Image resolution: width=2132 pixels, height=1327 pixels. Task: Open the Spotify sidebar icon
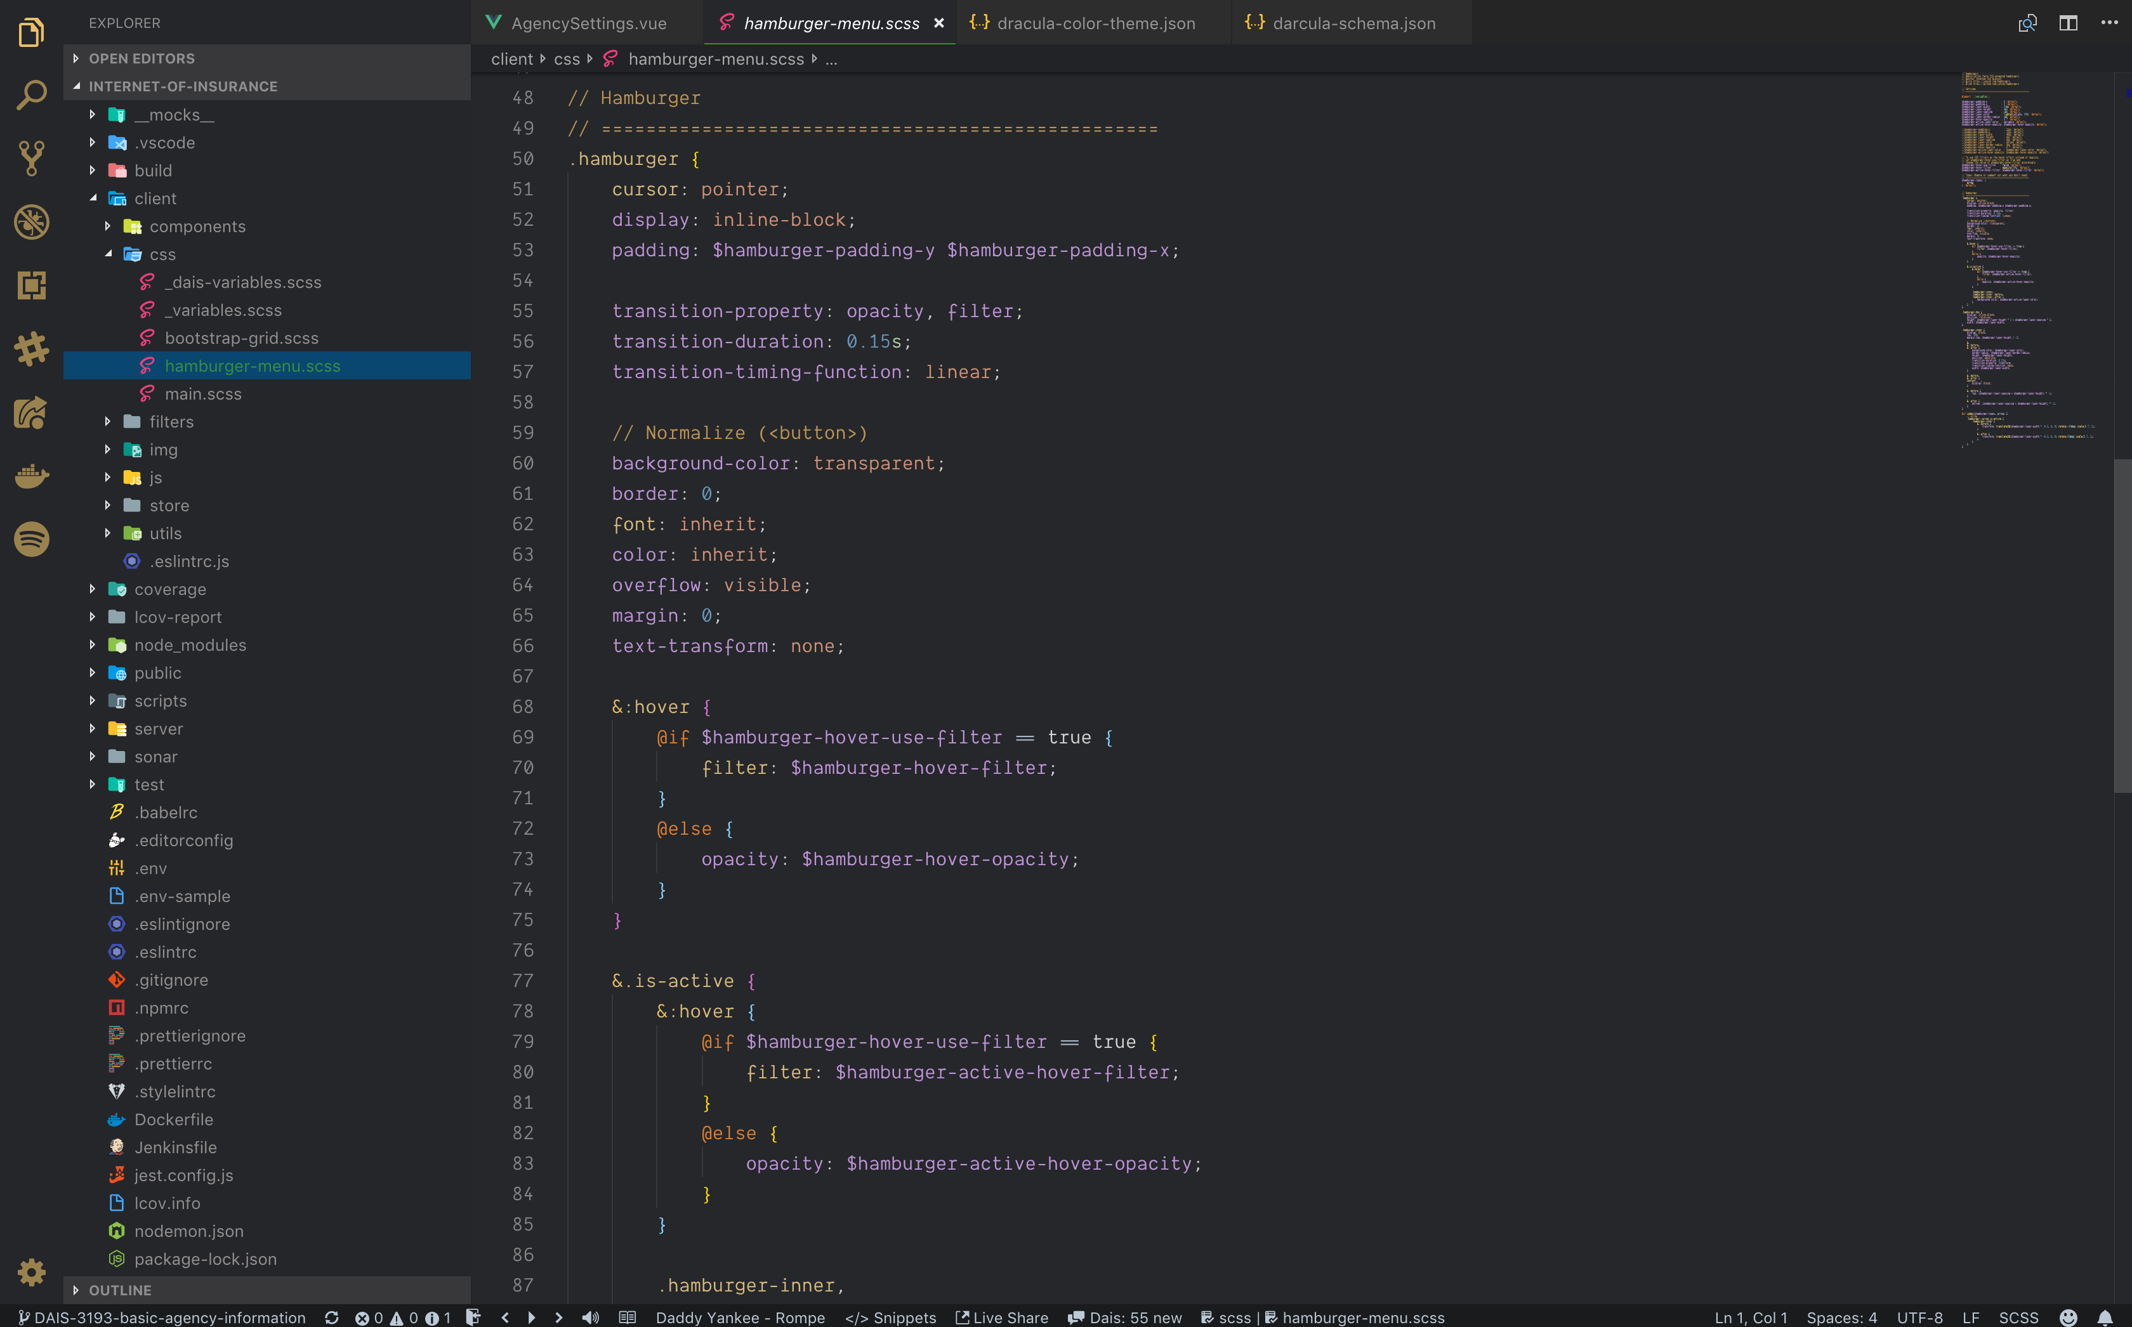(x=32, y=539)
